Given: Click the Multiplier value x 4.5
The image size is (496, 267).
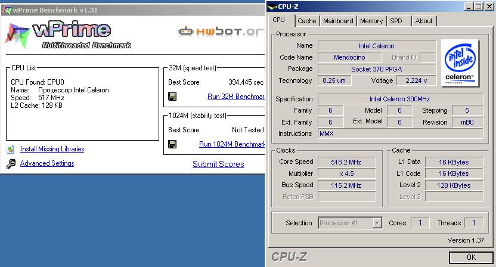Looking at the screenshot, I should tap(346, 173).
